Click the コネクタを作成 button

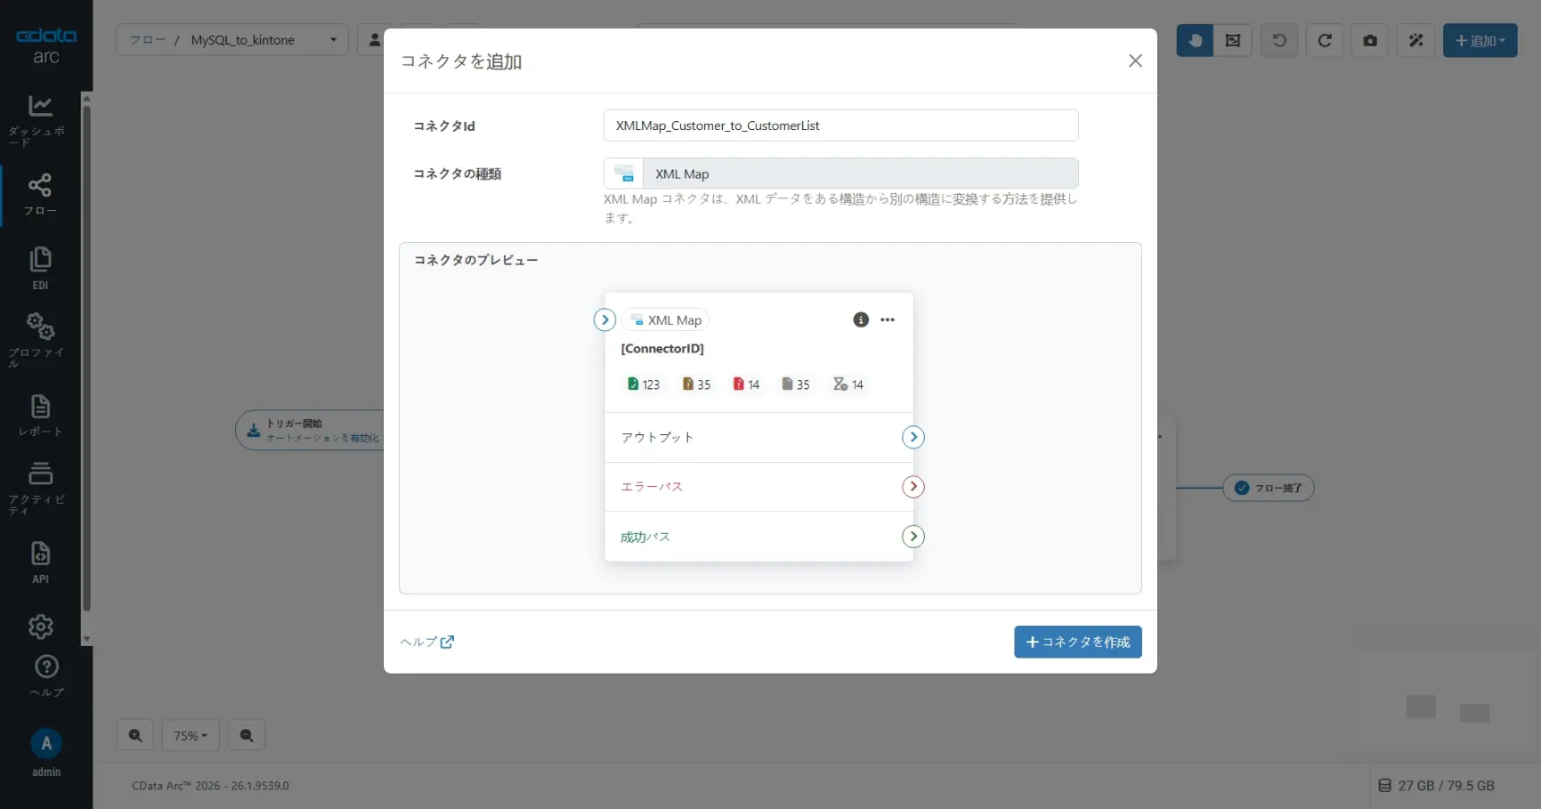tap(1077, 642)
